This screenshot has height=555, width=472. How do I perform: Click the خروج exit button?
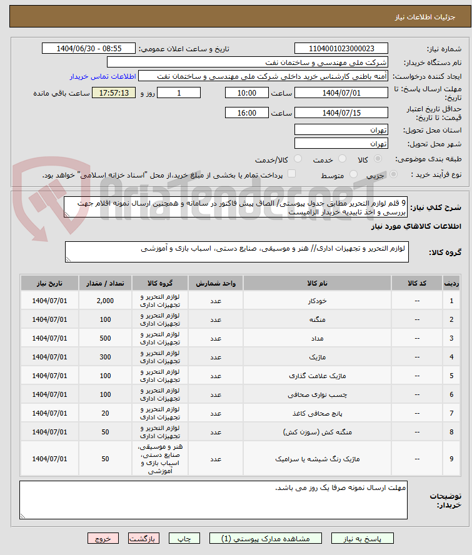[103, 538]
